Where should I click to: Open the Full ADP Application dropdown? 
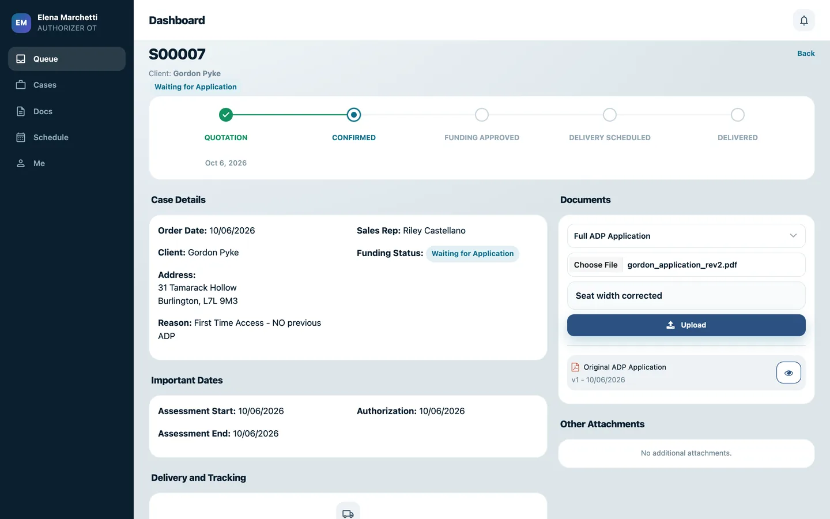(686, 236)
